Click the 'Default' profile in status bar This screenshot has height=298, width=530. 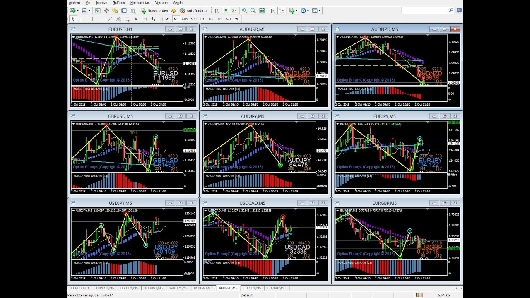[x=247, y=295]
